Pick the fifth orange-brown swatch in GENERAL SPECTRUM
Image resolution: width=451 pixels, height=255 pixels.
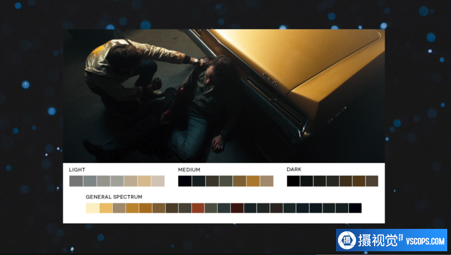146,208
